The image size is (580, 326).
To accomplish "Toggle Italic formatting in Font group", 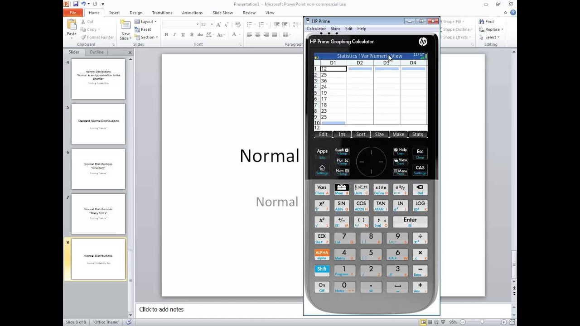I will (174, 35).
